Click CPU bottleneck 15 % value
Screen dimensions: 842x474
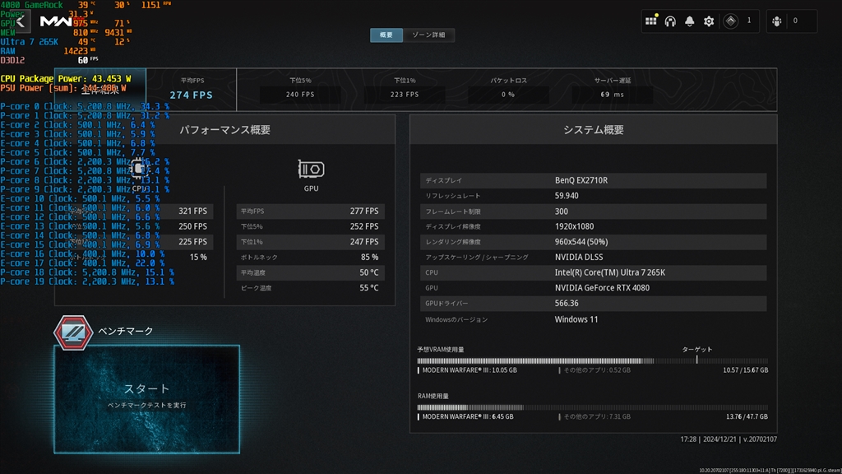pyautogui.click(x=198, y=258)
